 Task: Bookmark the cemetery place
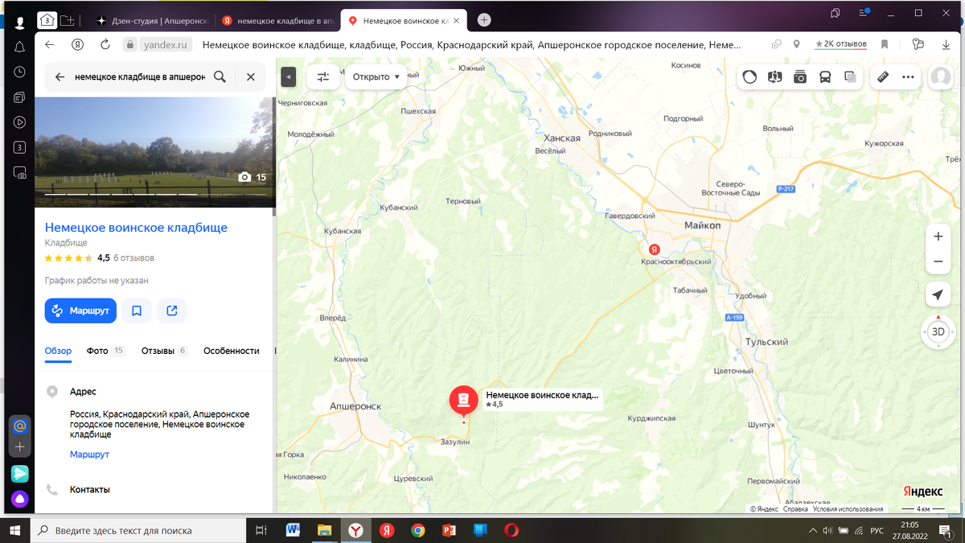[137, 311]
